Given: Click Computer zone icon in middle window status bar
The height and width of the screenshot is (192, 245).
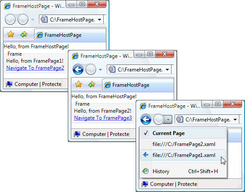Looking at the screenshot, I should point(77,134).
